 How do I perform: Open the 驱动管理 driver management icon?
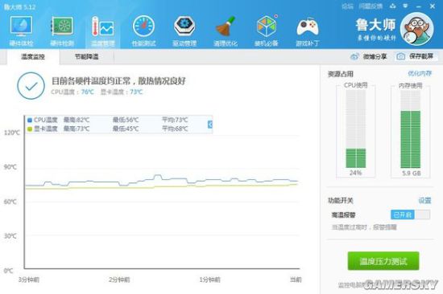[184, 31]
